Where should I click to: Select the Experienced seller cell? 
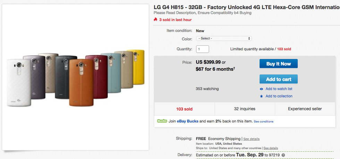point(305,109)
